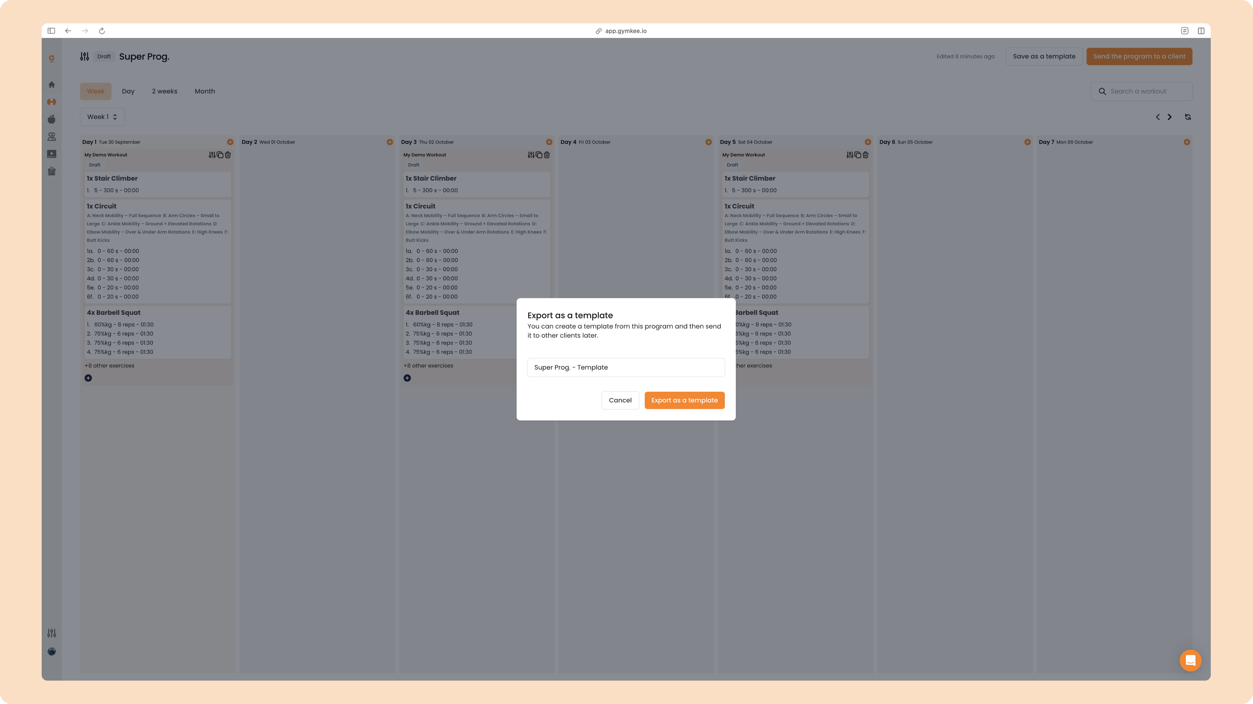Click the Super Prog. program title
1253x704 pixels.
pyautogui.click(x=144, y=56)
